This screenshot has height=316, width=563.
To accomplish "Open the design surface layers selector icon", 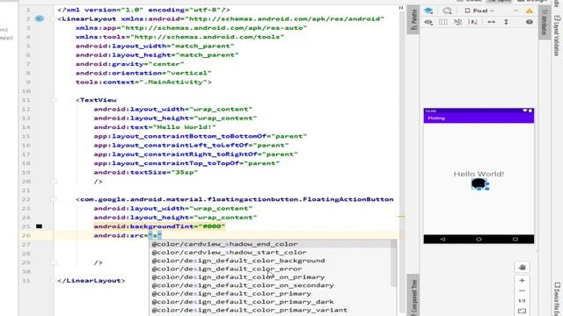I will click(x=428, y=11).
